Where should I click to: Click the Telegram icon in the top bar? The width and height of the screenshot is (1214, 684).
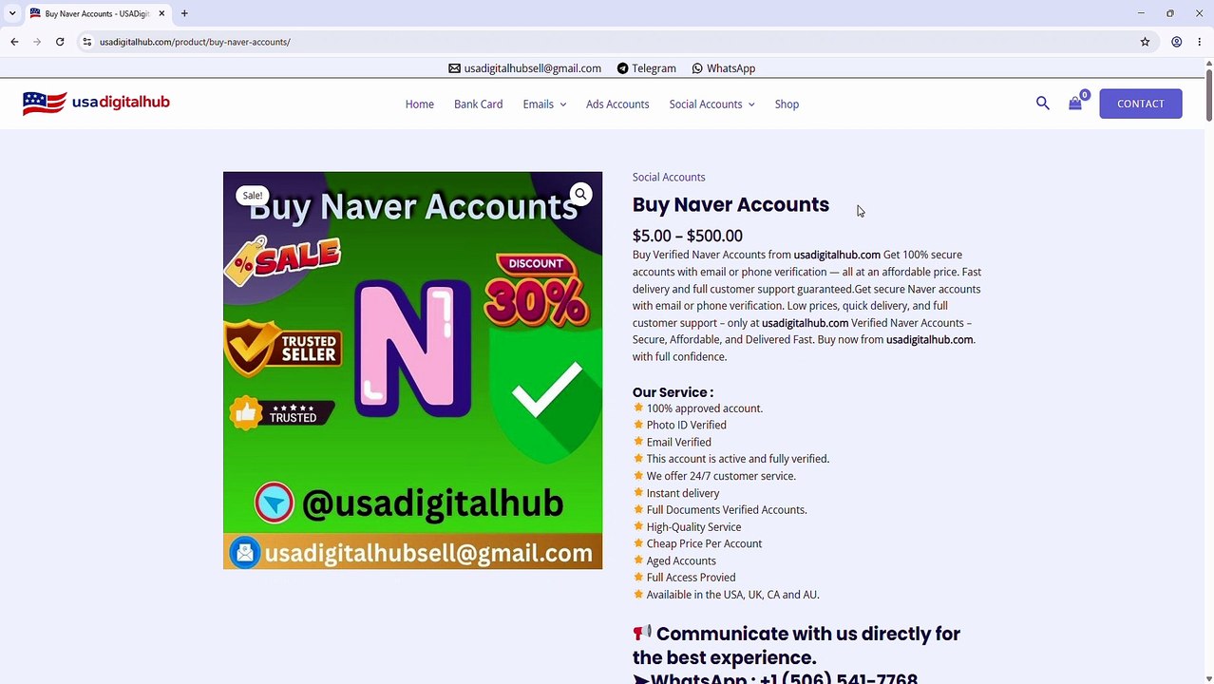(622, 68)
